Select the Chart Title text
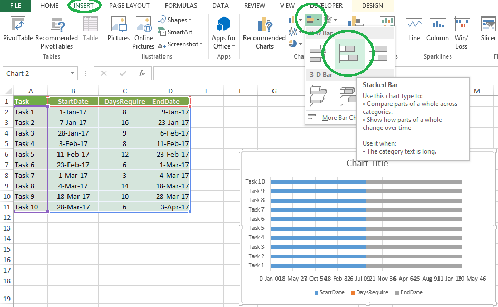Viewport: 498px width, 307px height. click(367, 164)
